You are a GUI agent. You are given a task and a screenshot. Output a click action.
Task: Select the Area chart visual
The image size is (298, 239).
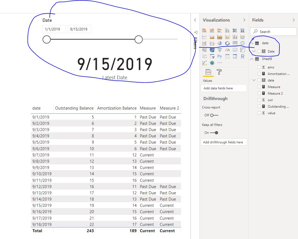tap(212, 37)
